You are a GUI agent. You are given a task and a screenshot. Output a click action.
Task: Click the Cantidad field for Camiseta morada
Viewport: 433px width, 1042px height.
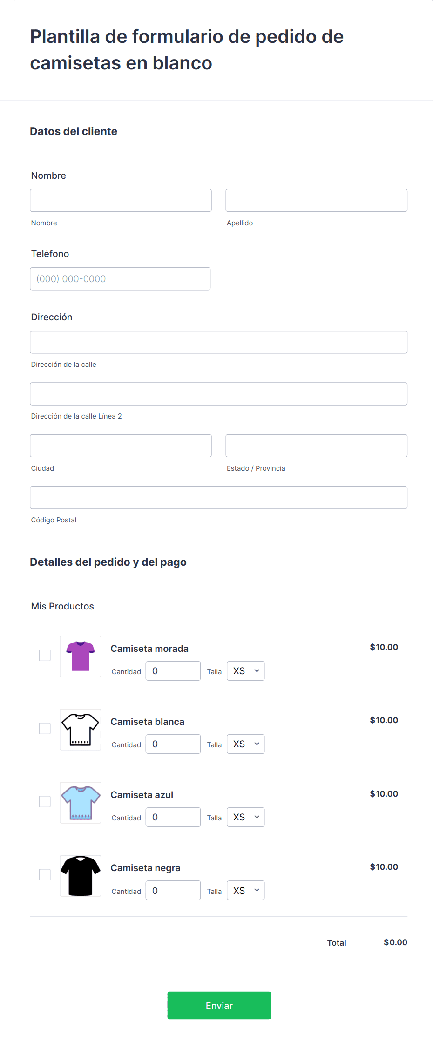coord(173,671)
